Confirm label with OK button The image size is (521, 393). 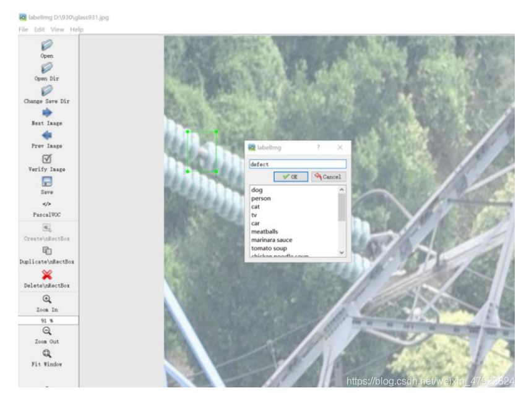pos(290,177)
